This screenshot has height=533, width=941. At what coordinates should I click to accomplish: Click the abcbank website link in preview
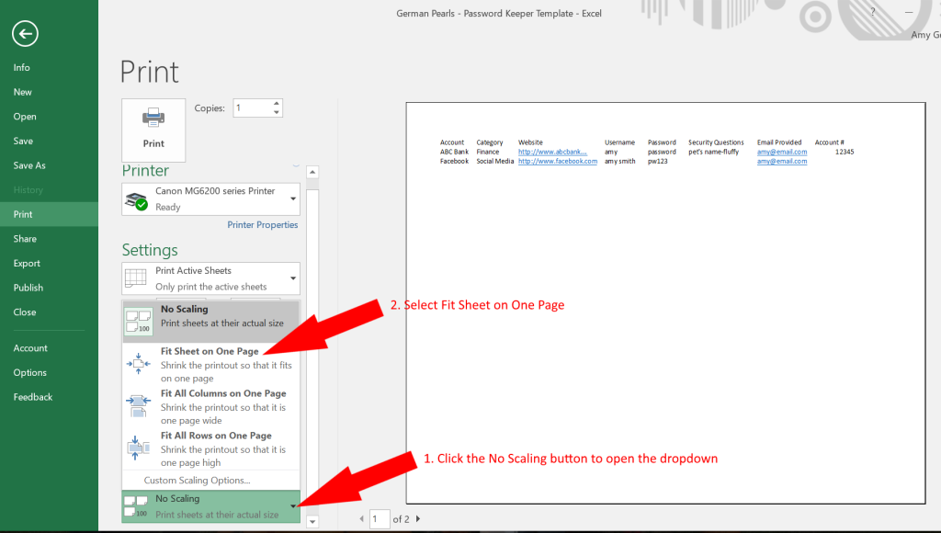552,152
